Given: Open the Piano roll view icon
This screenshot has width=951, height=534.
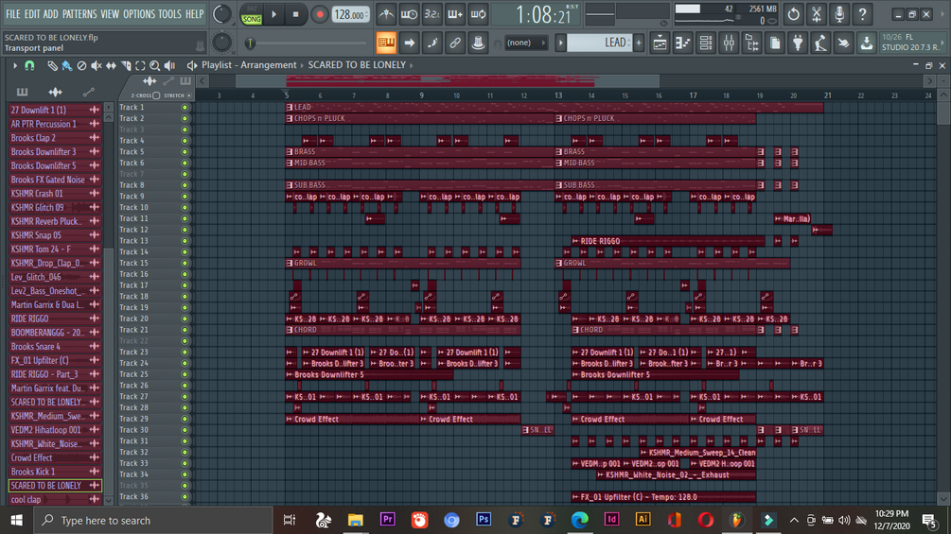Looking at the screenshot, I should point(683,43).
